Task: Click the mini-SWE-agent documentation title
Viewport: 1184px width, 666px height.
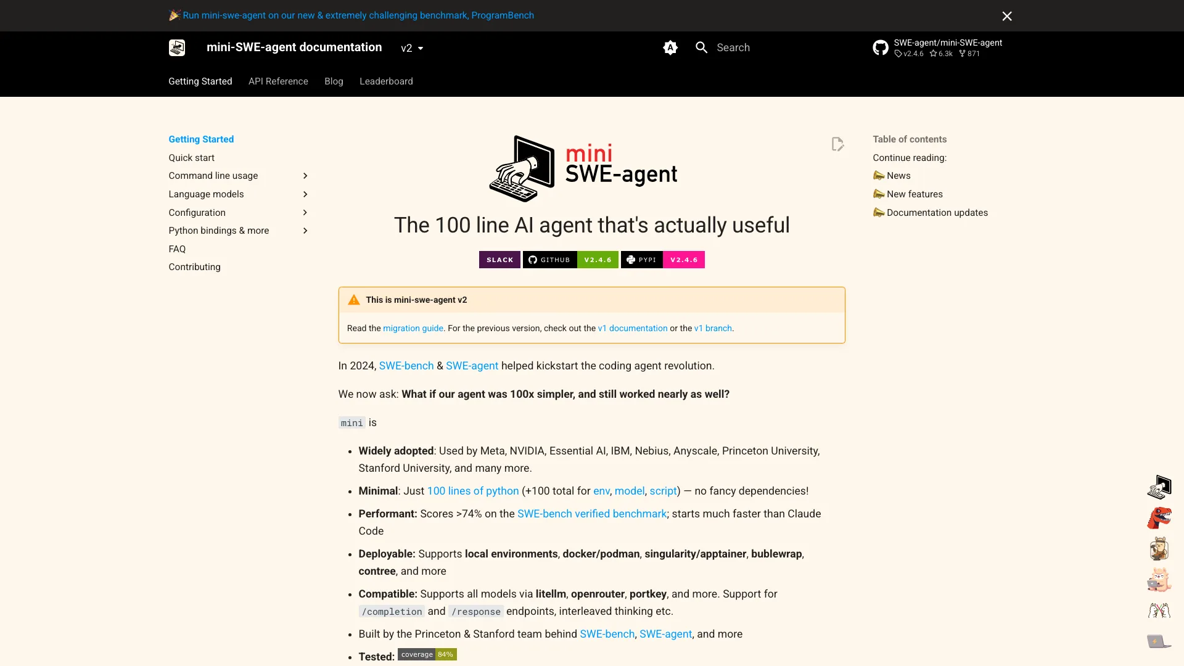Action: [x=294, y=47]
